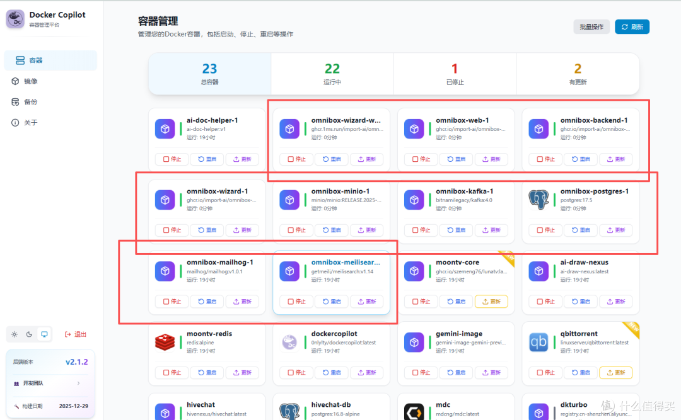
Task: Click omnibox-wizard-1 container cube icon
Action: click(165, 200)
